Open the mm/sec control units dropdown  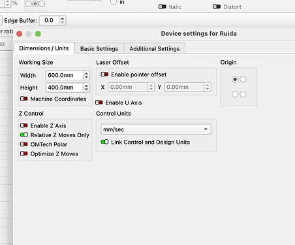tap(156, 129)
